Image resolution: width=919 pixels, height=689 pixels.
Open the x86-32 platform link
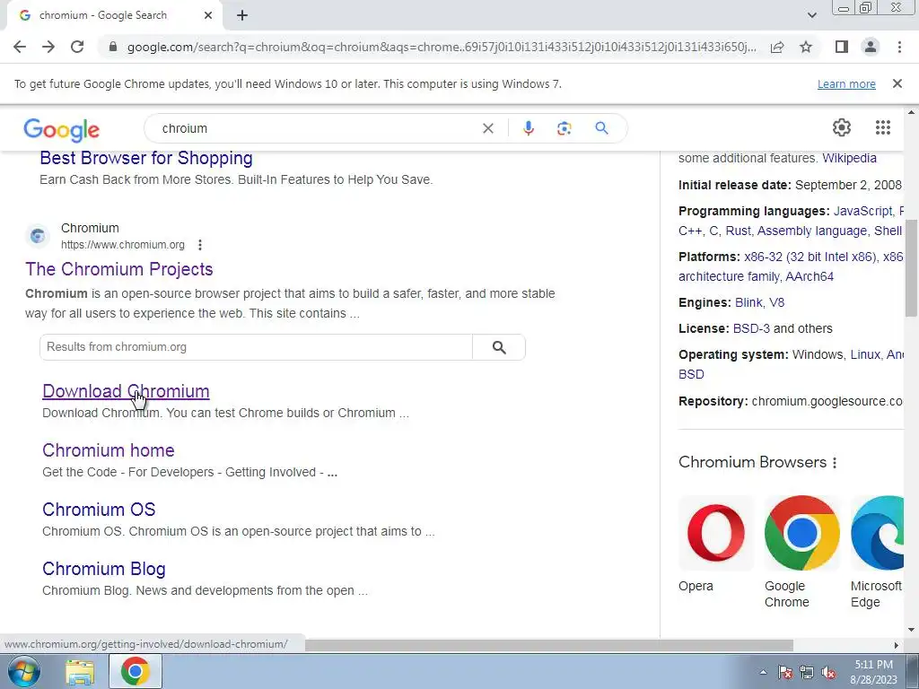tap(810, 257)
